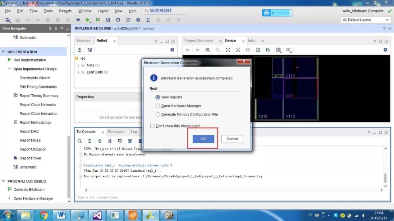Toggle routing resources in Device view
Screen dimensions: 394x221
coord(258,50)
